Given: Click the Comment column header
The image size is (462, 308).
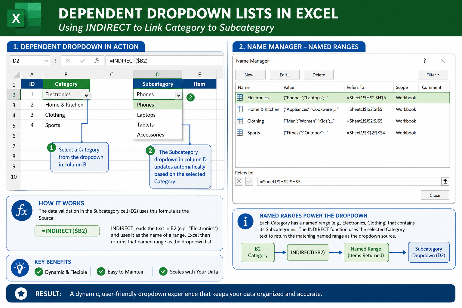Looking at the screenshot, I should tap(434, 87).
